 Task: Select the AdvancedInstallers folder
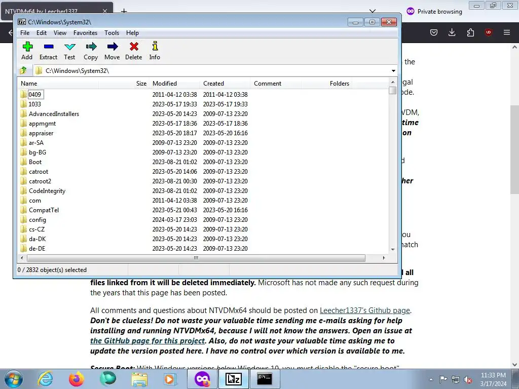[x=54, y=114]
